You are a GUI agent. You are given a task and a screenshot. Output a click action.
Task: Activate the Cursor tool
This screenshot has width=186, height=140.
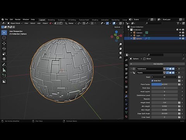(x=4, y=38)
